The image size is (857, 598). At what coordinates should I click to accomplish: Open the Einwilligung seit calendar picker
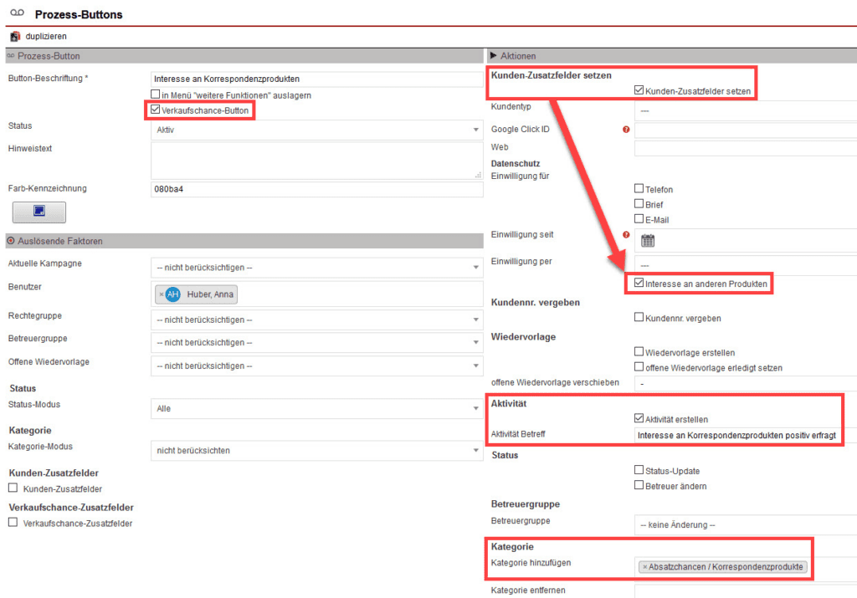coord(648,240)
